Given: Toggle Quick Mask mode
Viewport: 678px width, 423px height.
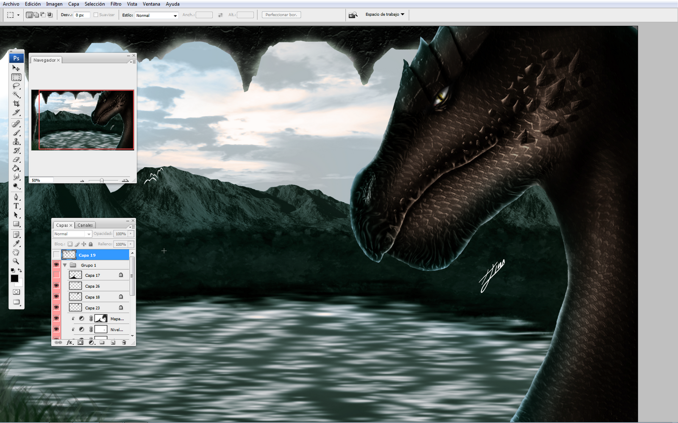Looking at the screenshot, I should [x=16, y=292].
